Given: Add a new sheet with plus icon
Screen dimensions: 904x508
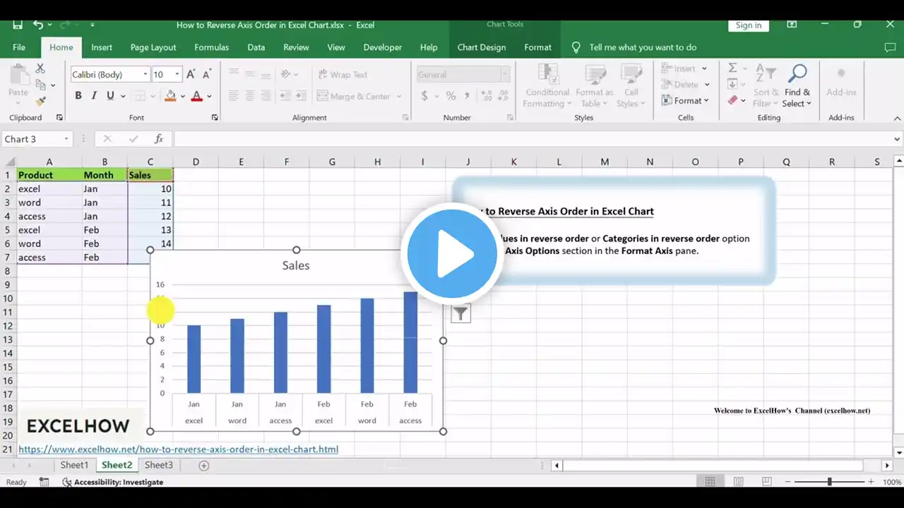Looking at the screenshot, I should coord(204,466).
